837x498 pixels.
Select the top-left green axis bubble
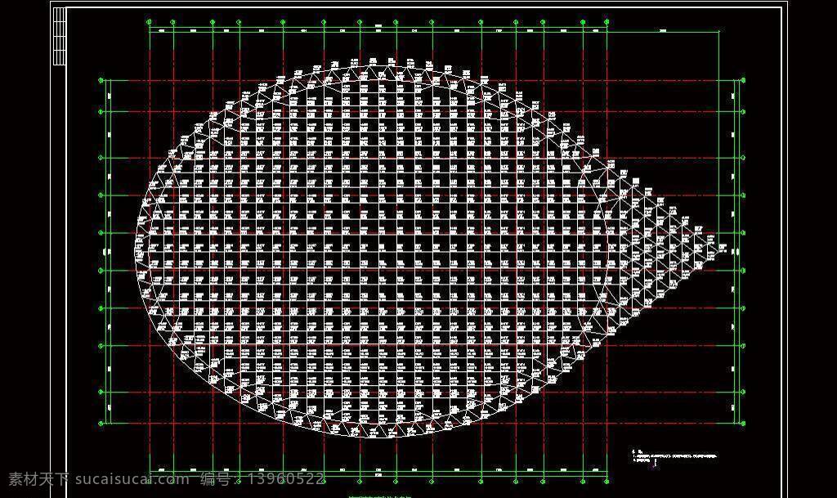point(149,22)
